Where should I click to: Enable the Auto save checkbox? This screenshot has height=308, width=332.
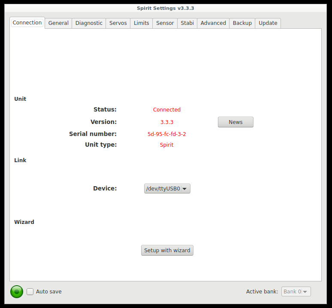pos(30,292)
